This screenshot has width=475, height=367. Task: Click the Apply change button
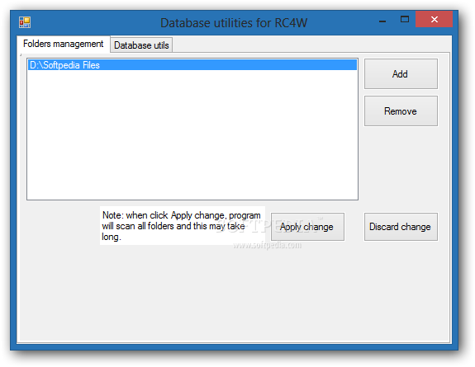coord(307,227)
